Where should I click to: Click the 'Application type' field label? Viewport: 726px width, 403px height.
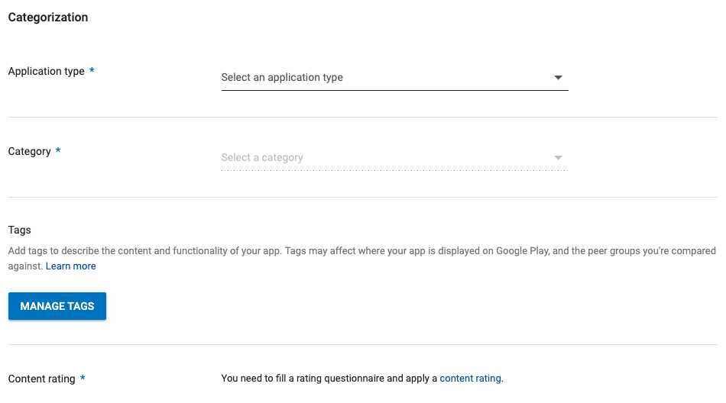[x=46, y=72]
